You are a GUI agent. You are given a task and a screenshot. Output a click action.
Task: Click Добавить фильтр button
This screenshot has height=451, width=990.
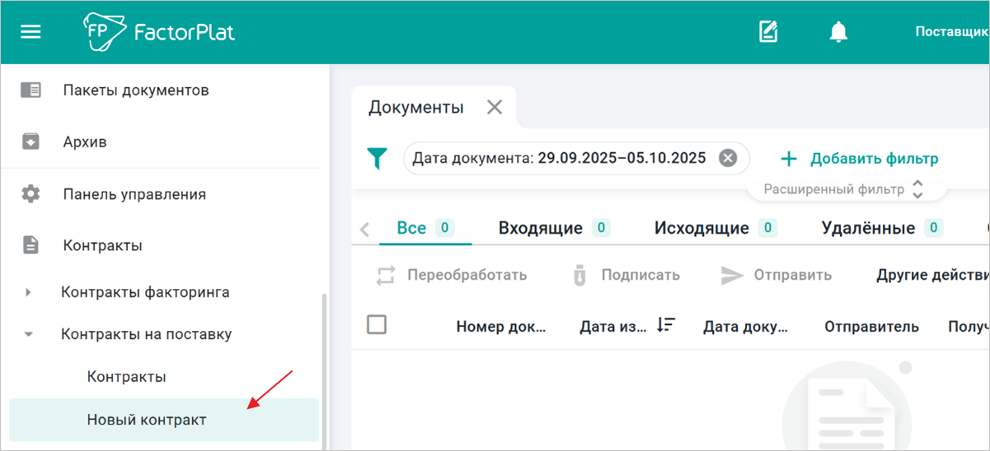pos(859,159)
